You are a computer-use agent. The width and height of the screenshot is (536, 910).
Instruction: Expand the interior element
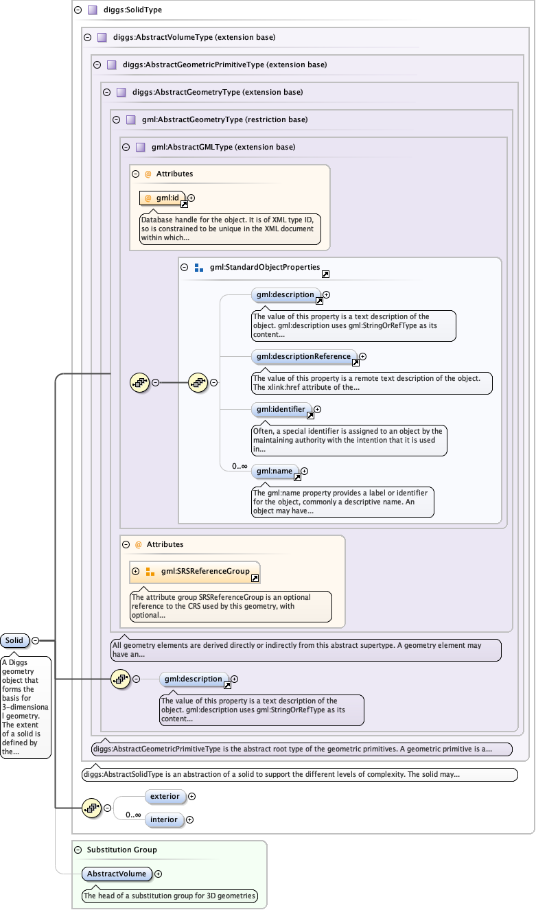(x=190, y=819)
